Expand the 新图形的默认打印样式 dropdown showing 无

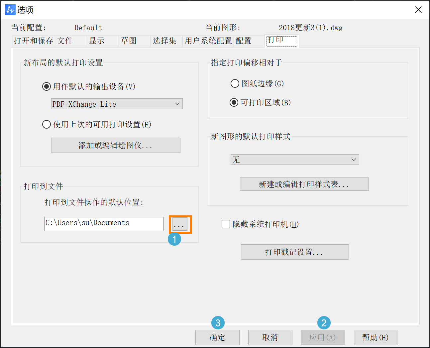tap(295, 160)
